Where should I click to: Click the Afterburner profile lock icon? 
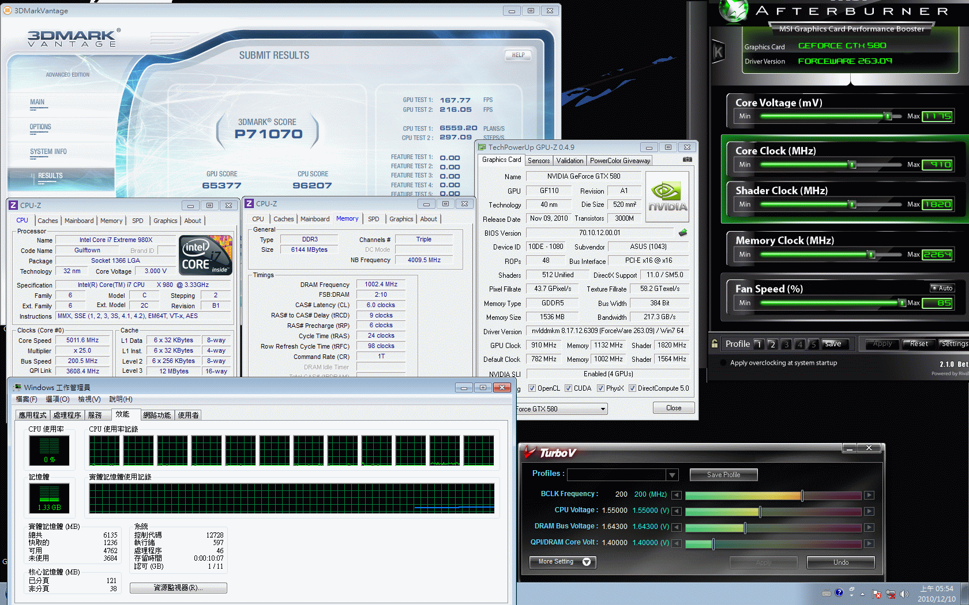[x=715, y=344]
